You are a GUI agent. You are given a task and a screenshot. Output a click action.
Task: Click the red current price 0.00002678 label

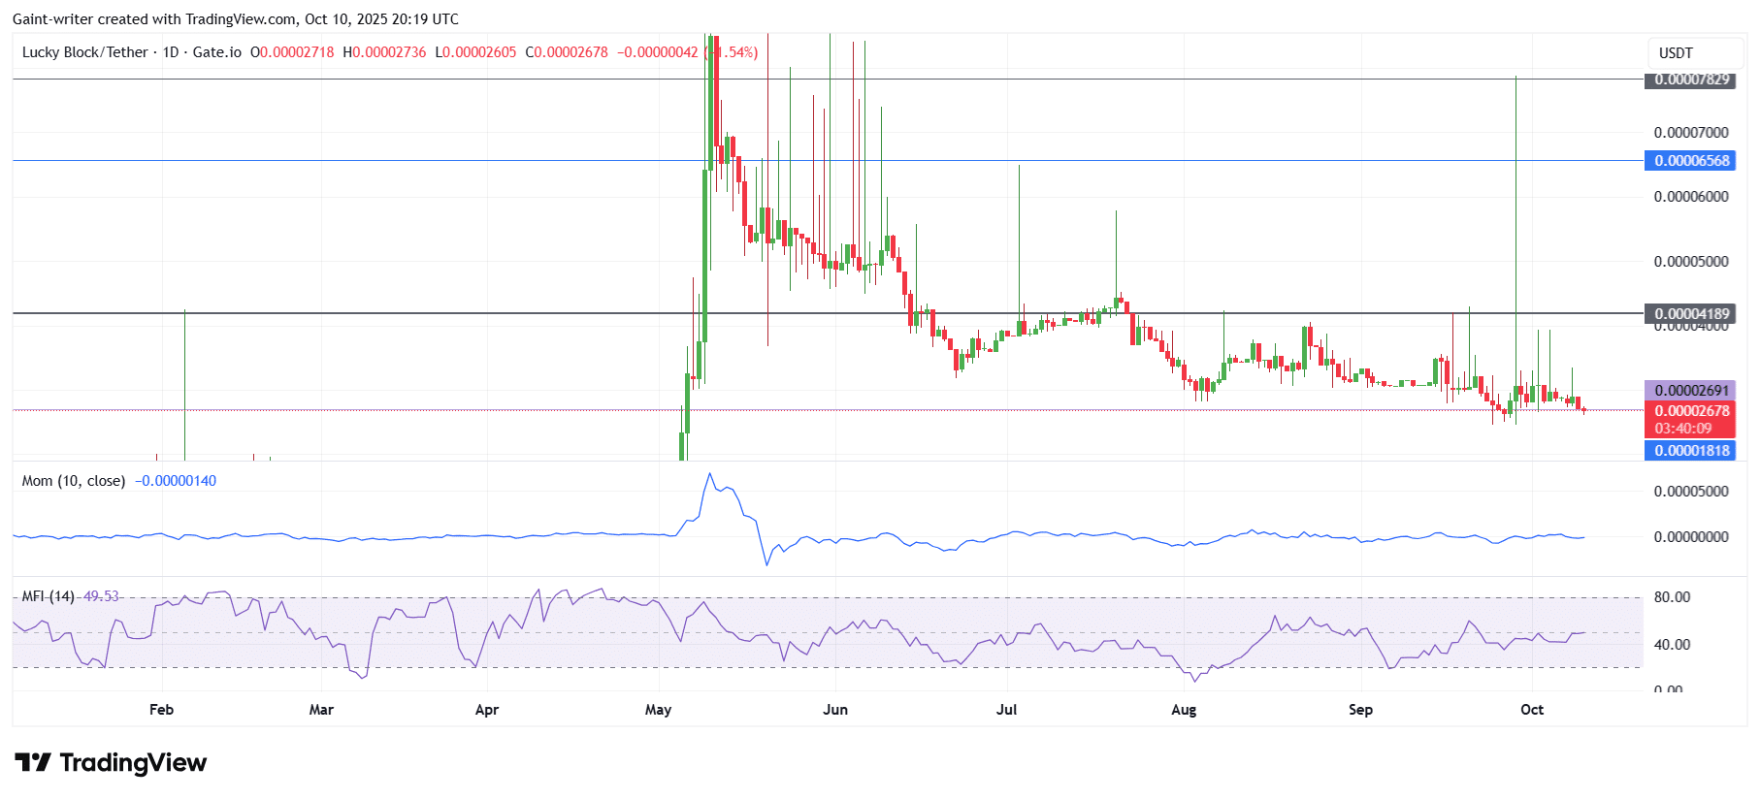1691,411
